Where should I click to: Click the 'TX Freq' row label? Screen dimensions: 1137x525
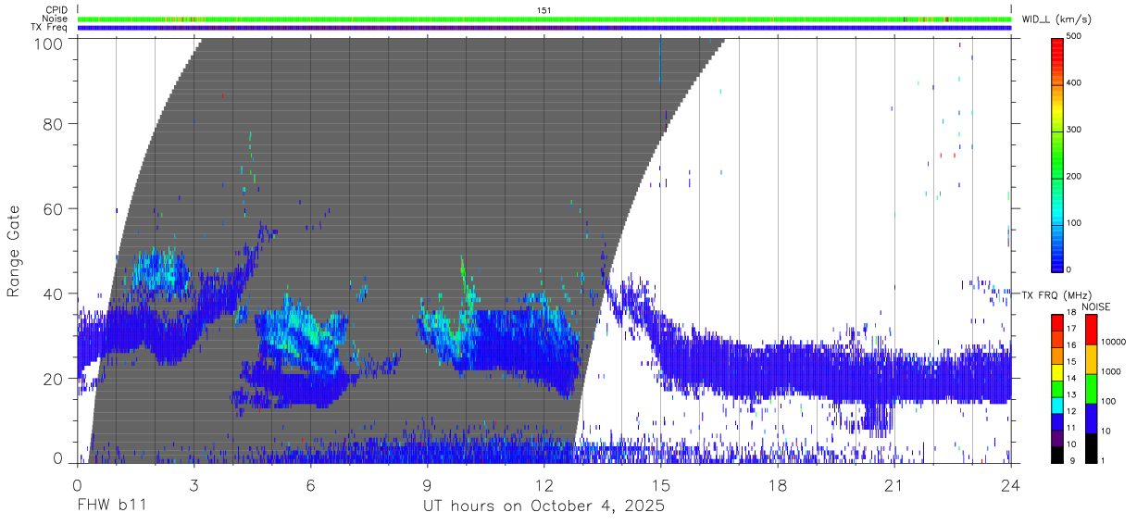(x=50, y=27)
